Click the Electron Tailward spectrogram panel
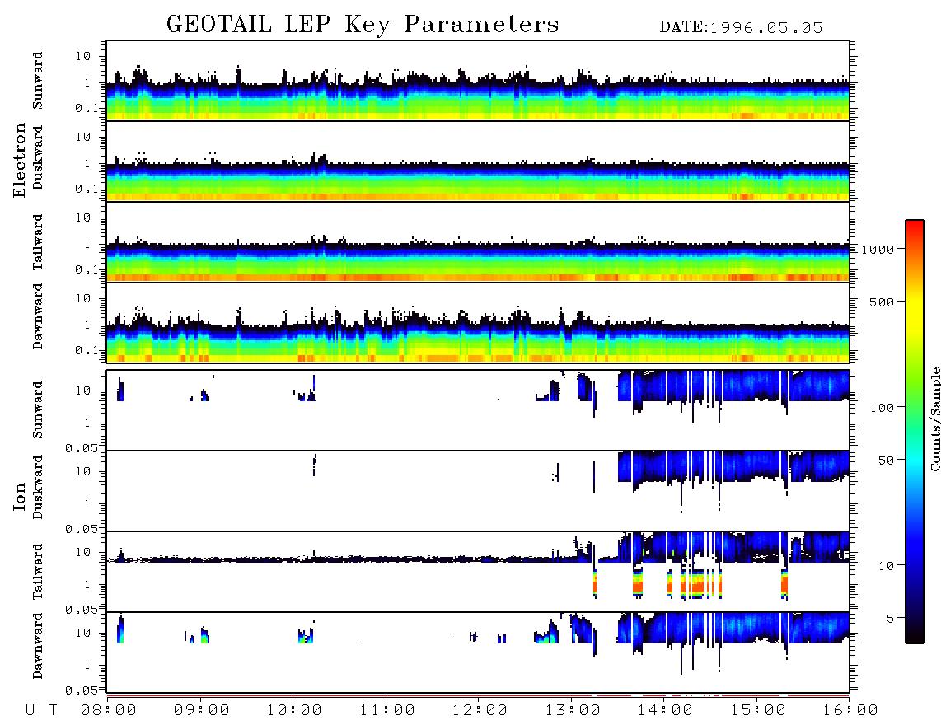 (x=478, y=242)
